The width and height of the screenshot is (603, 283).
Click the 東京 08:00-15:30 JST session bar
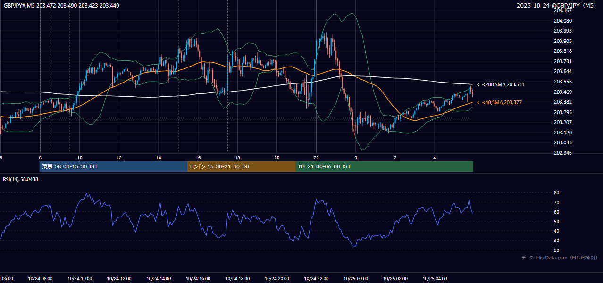(113, 166)
